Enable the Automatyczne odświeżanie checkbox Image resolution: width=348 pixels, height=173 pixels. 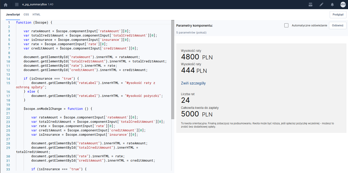(286, 25)
